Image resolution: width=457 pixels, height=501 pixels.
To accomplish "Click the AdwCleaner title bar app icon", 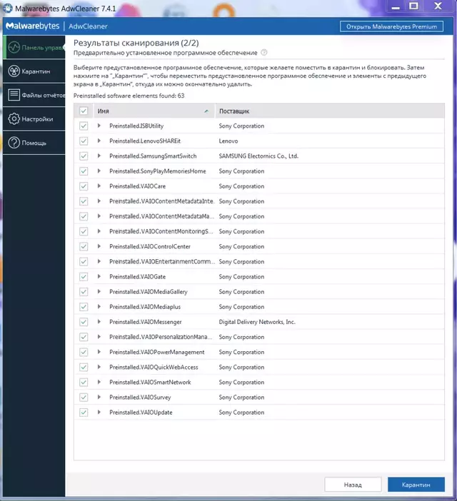I will click(8, 9).
